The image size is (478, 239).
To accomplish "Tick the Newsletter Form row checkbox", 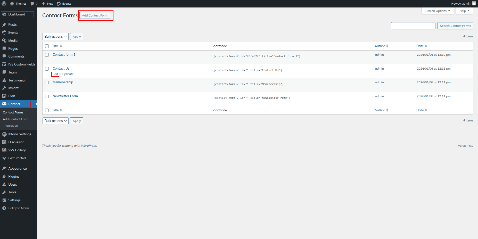I will [47, 96].
